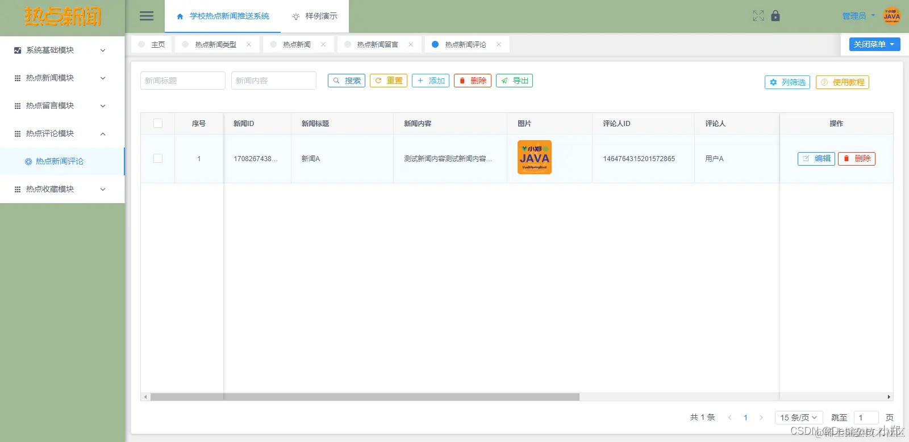
Task: Focus the 新闻内容 search field
Action: pyautogui.click(x=274, y=81)
